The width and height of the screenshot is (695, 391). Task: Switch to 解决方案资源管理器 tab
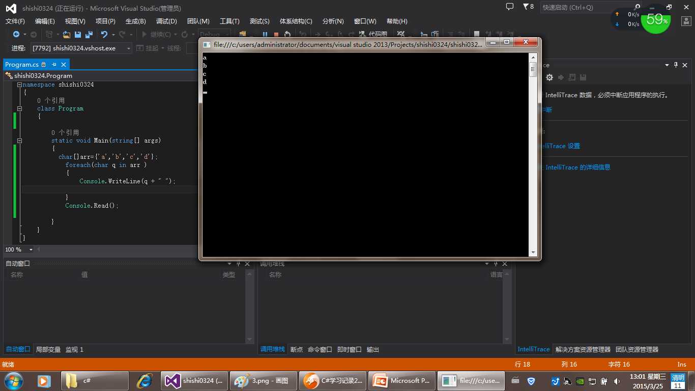coord(583,349)
